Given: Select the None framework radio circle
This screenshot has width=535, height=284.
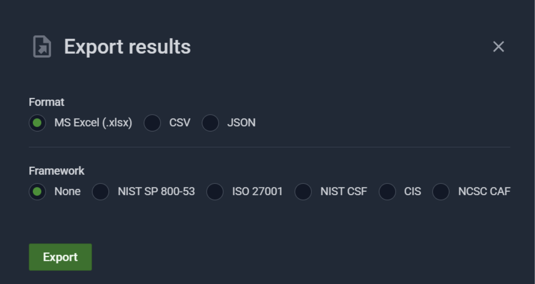Looking at the screenshot, I should point(37,192).
